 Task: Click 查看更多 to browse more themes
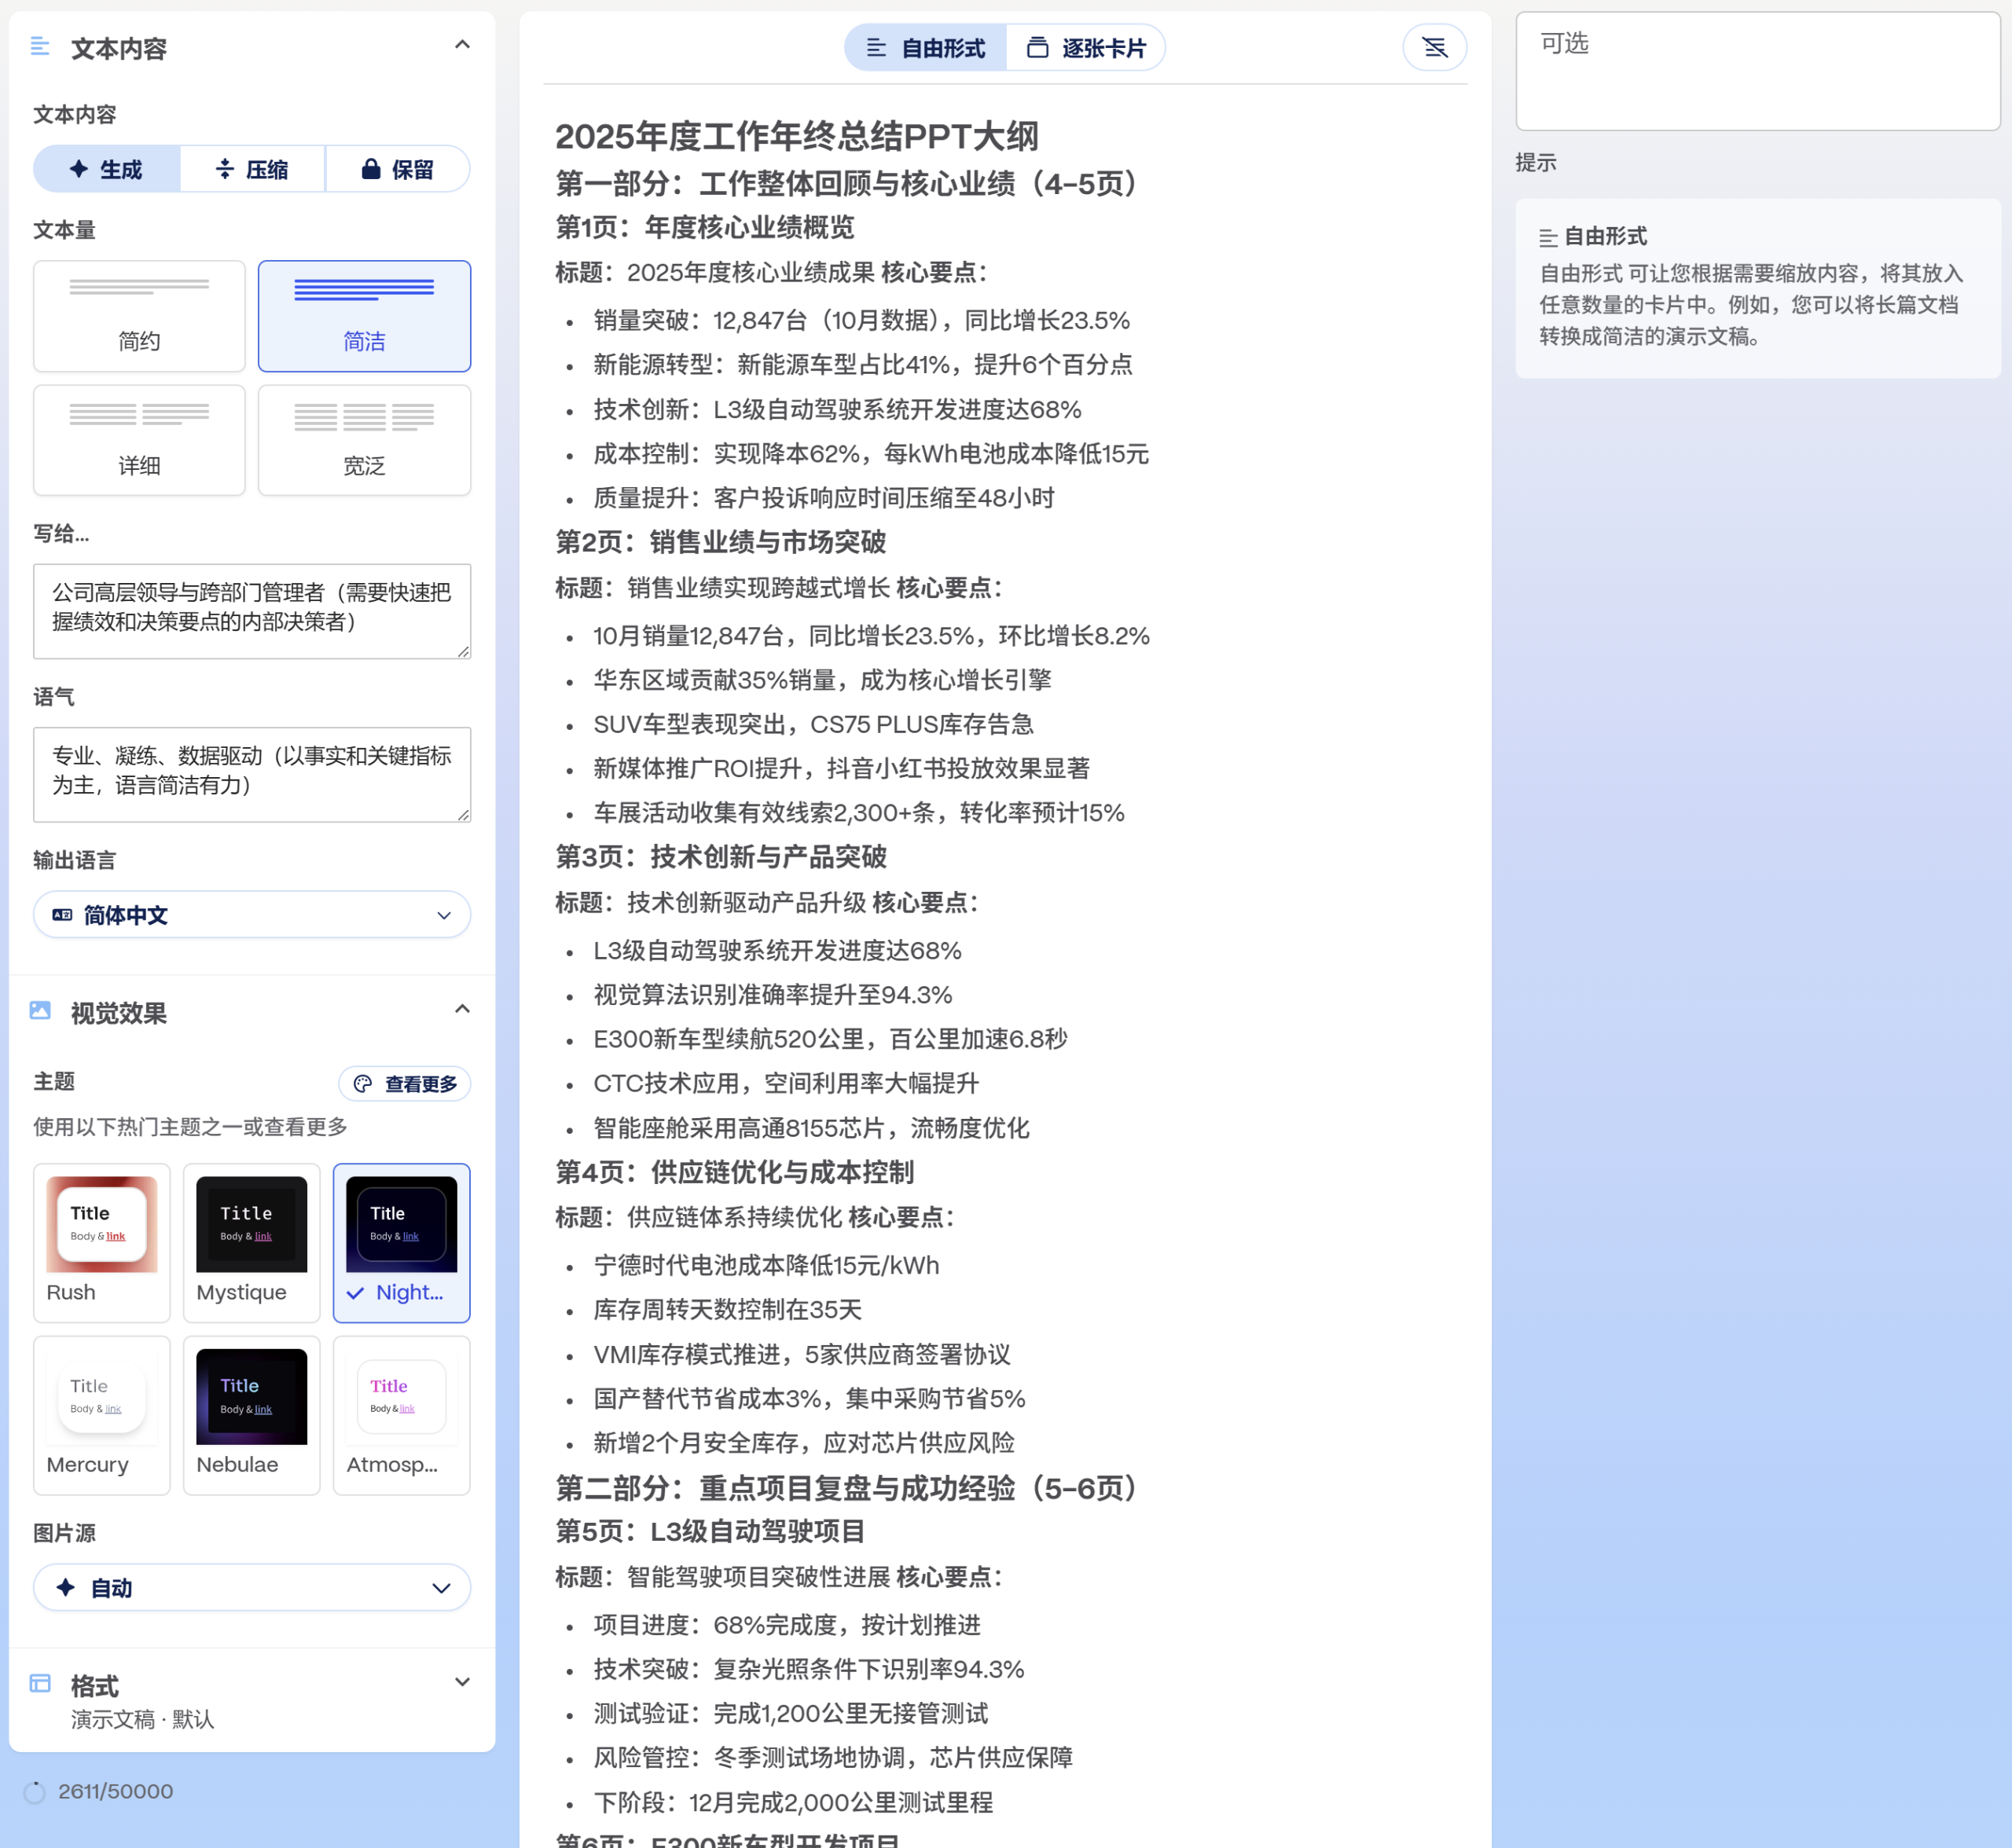point(404,1083)
